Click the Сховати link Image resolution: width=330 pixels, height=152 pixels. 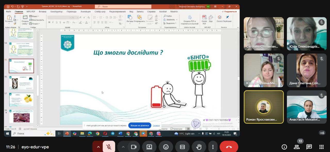(156, 125)
